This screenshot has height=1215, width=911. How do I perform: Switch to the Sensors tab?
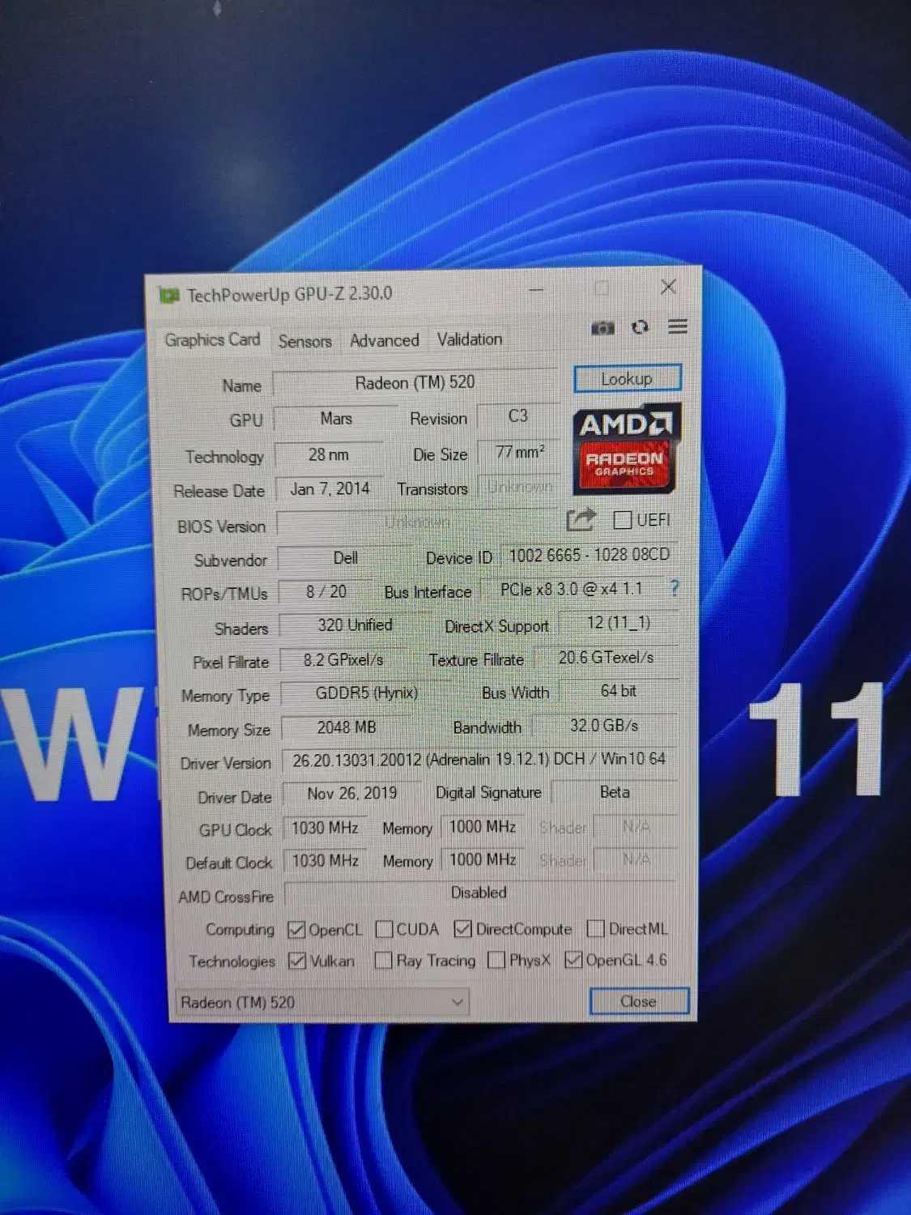[x=304, y=341]
